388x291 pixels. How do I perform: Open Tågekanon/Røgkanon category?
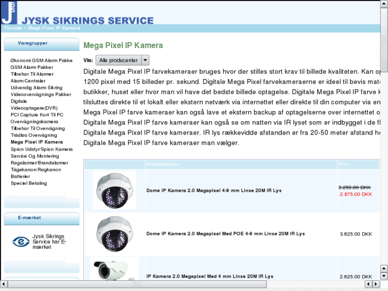tap(36, 170)
